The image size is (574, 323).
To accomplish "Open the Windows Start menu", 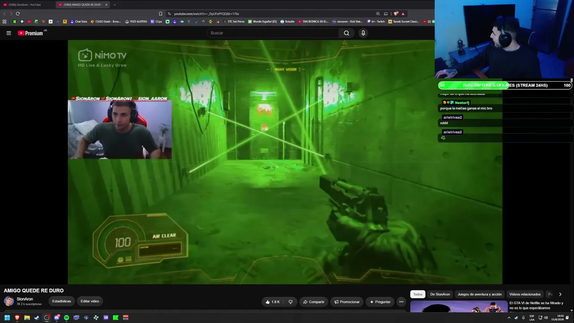I will pyautogui.click(x=7, y=318).
